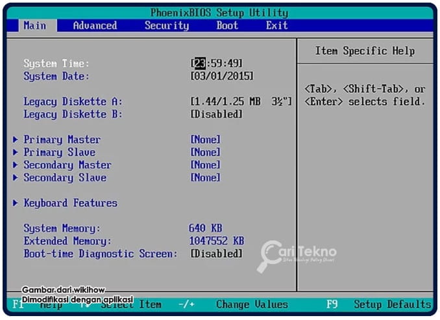
Task: Click the Tab, Shift-Tab help text
Action: click(365, 96)
